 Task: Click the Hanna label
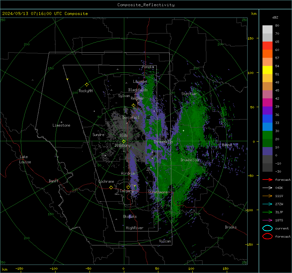[x=227, y=145]
